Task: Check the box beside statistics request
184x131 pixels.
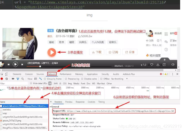Action: pos(1,110)
